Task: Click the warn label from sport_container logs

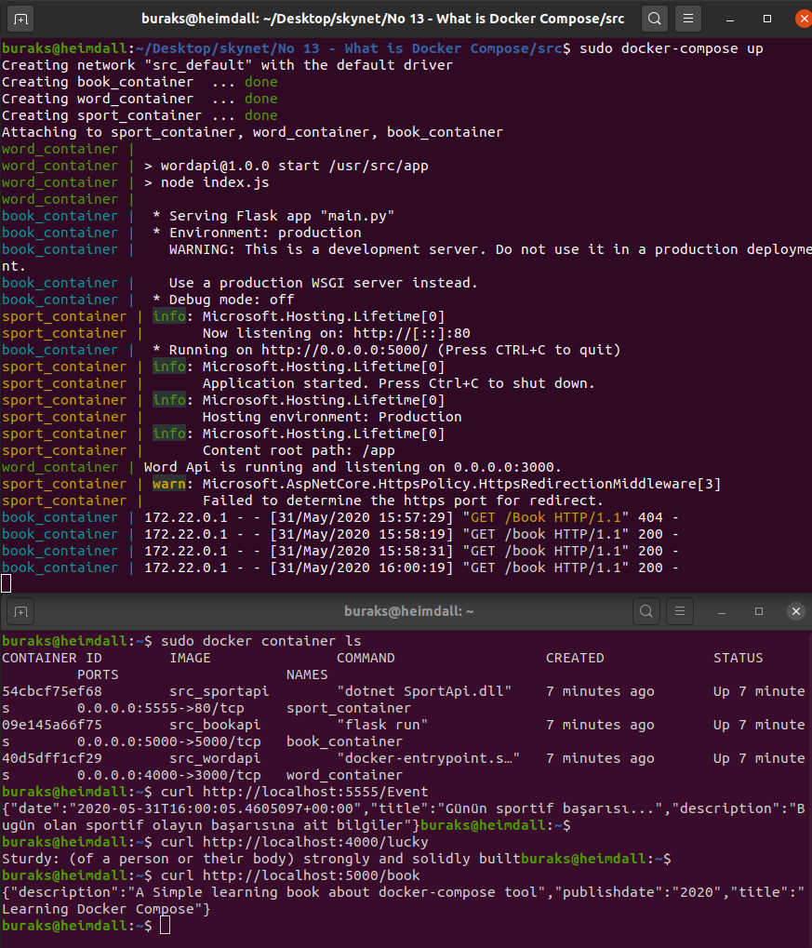Action: pyautogui.click(x=168, y=483)
